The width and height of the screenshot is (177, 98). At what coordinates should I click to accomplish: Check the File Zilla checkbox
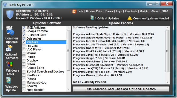click(x=24, y=46)
